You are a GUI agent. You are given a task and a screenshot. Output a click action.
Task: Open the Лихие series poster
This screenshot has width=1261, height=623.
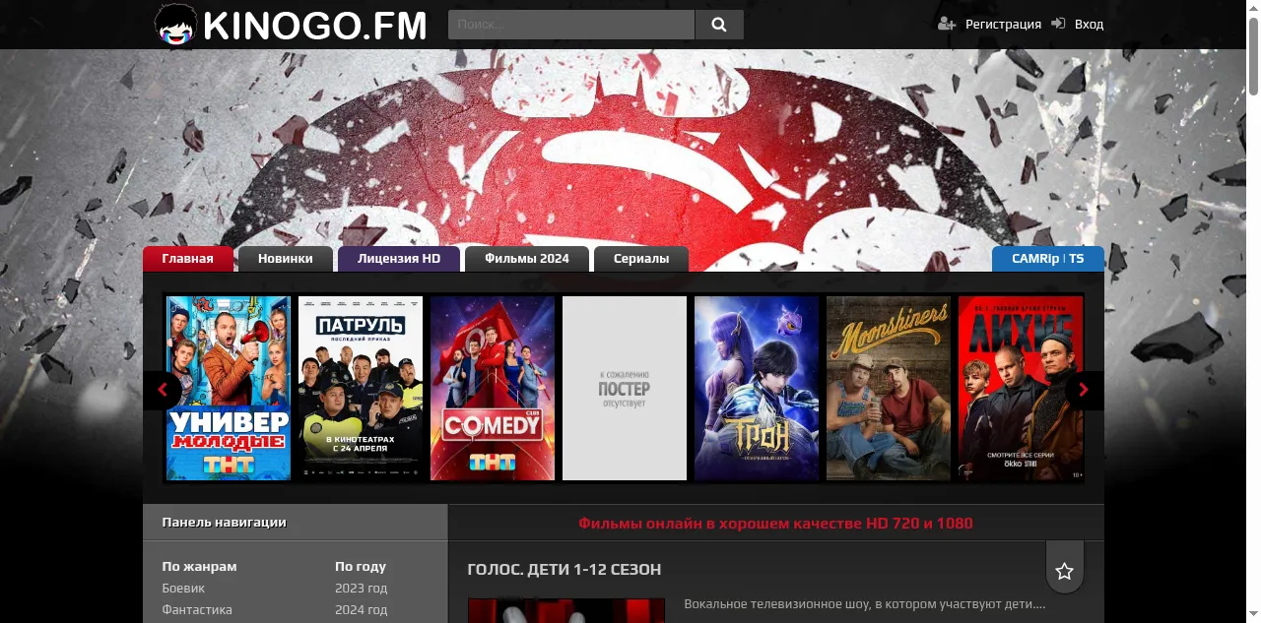click(1021, 388)
